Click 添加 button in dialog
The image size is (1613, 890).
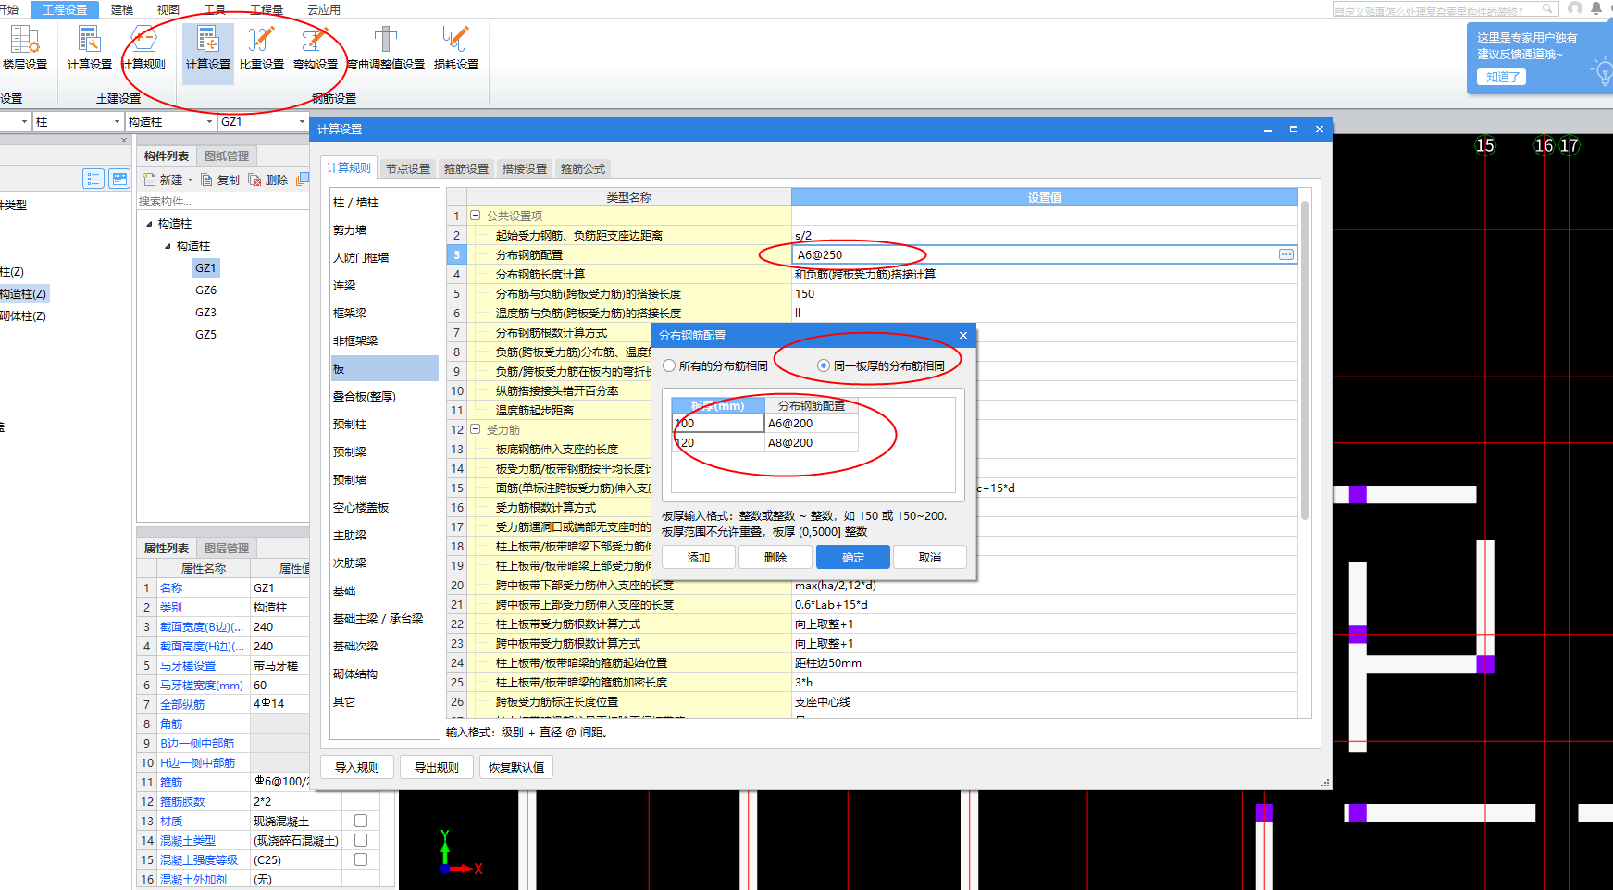[x=699, y=557]
